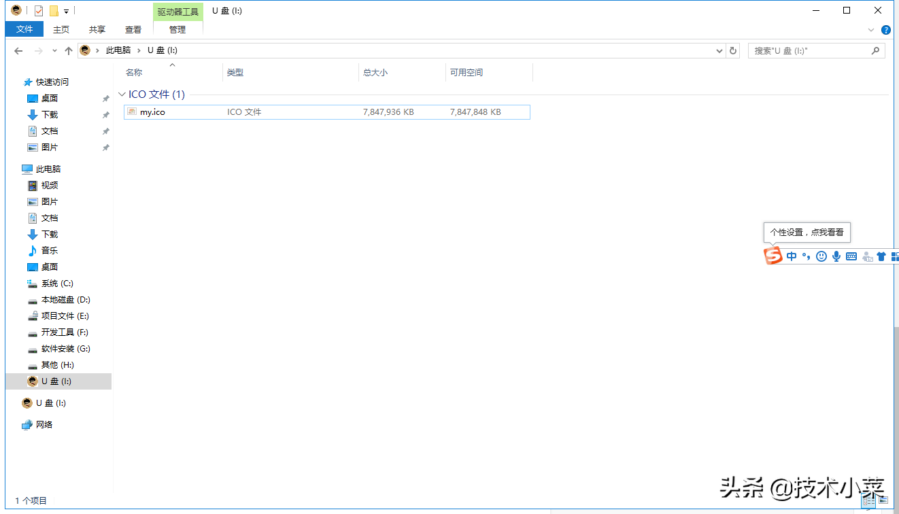Open Sogou soft keyboard icon

851,257
